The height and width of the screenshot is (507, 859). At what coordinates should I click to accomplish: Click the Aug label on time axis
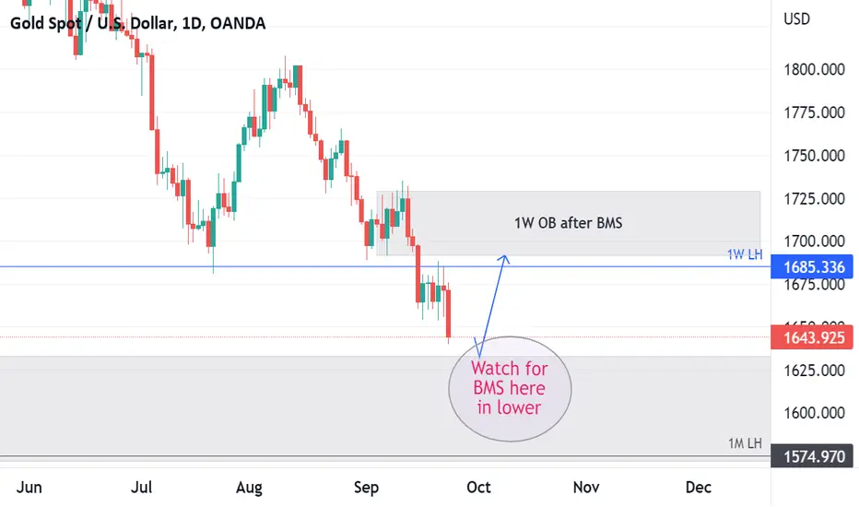[x=249, y=488]
